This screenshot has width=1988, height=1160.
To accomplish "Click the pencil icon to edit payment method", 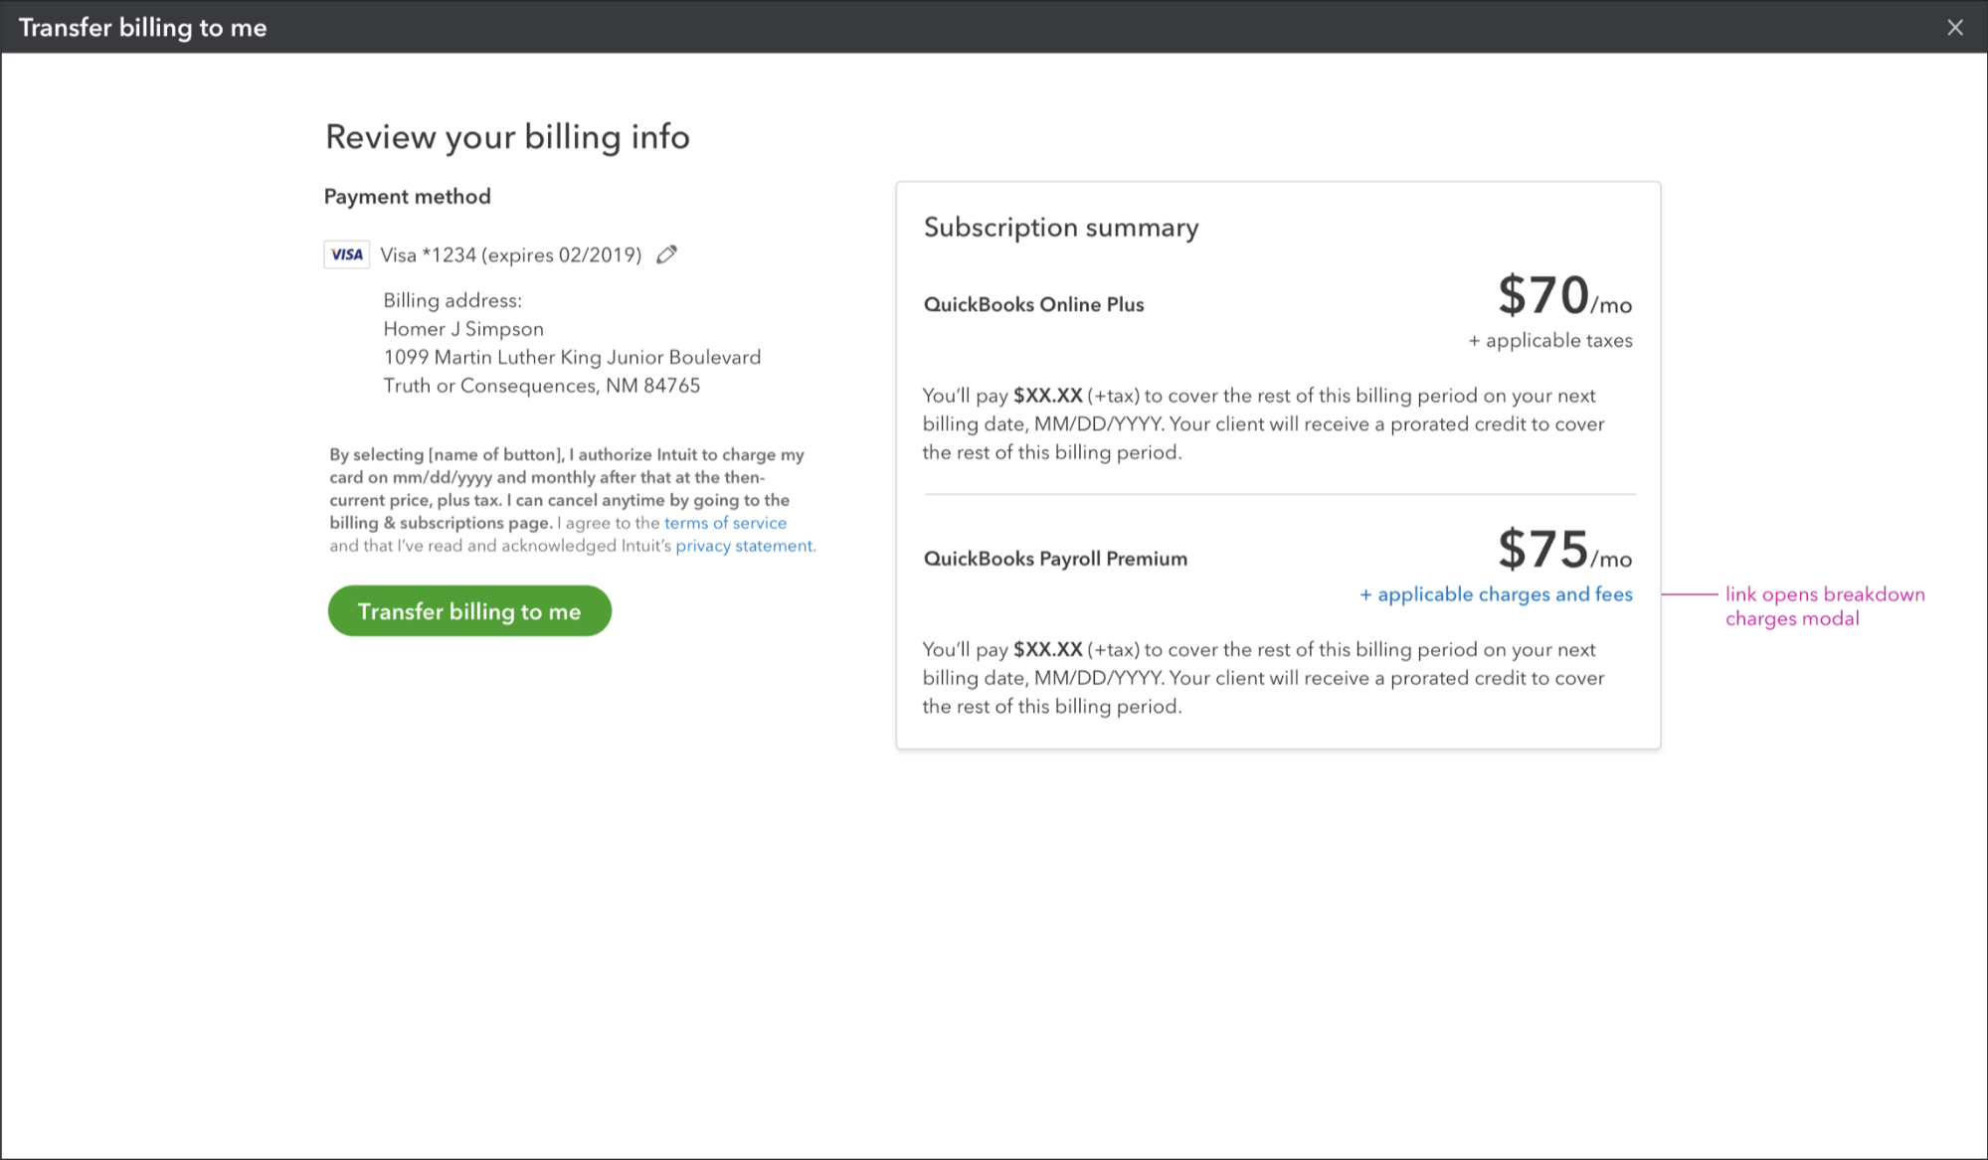I will (667, 254).
